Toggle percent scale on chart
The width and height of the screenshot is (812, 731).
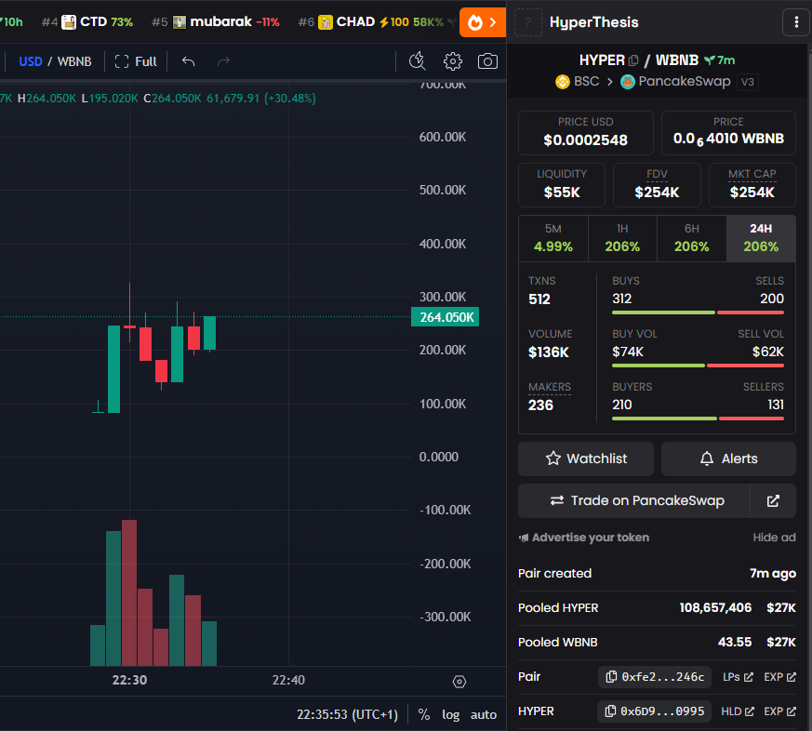pyautogui.click(x=424, y=714)
